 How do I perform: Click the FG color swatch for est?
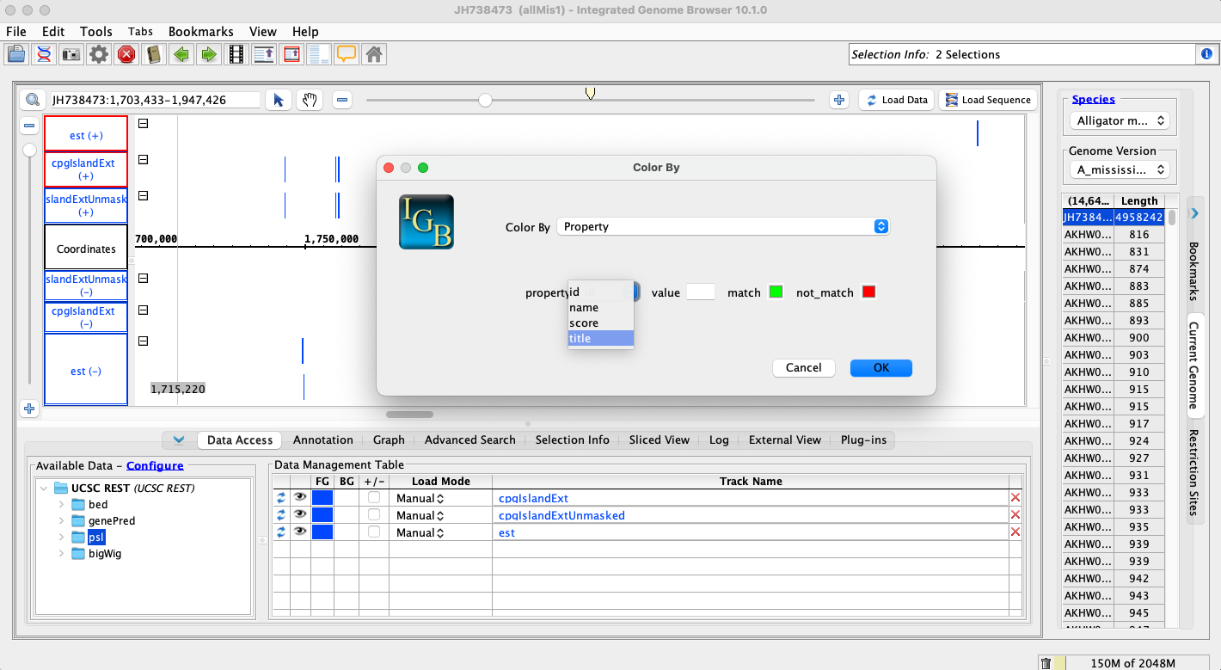[x=322, y=532]
